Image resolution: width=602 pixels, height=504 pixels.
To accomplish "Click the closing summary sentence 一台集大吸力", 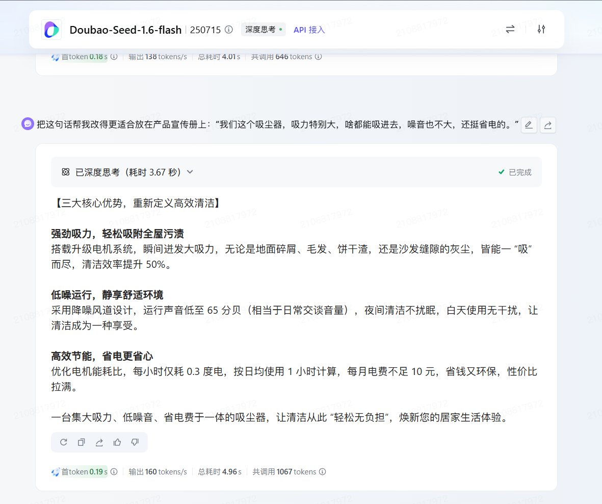I will (281, 417).
